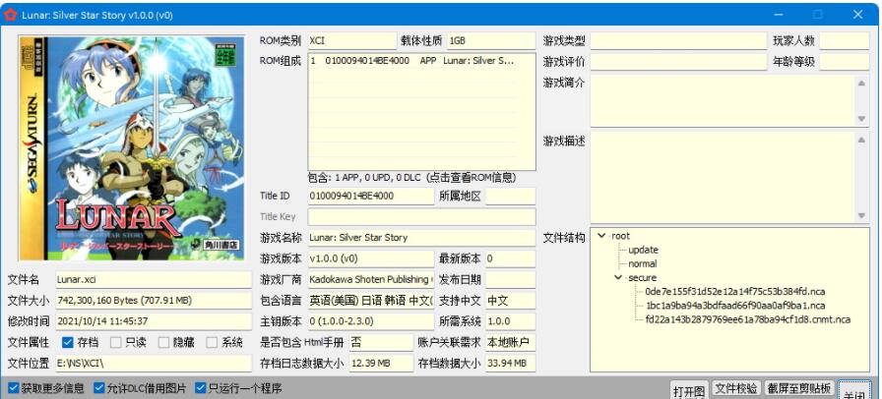Click the 游戏版本 field v1.0.0 (v0)
Viewport: 882px width, 399px height.
pos(371,258)
